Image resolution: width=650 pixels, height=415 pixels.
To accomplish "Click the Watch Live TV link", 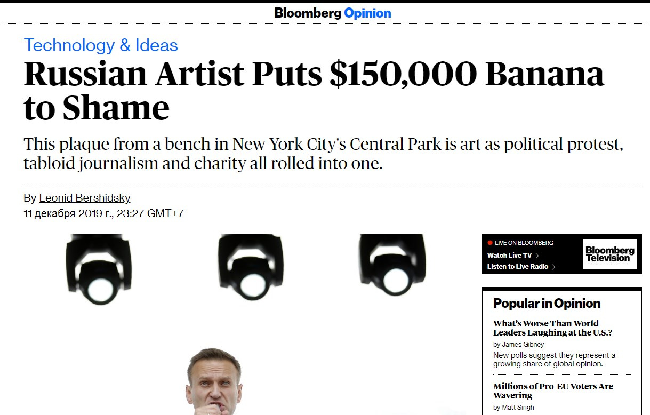I will (x=509, y=256).
